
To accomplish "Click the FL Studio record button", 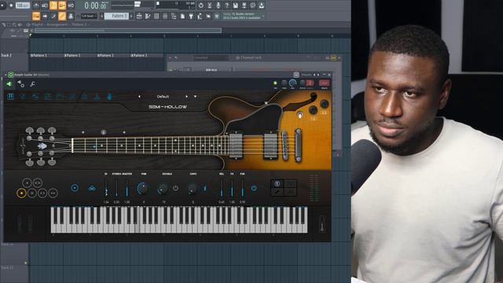I will coord(11,6).
